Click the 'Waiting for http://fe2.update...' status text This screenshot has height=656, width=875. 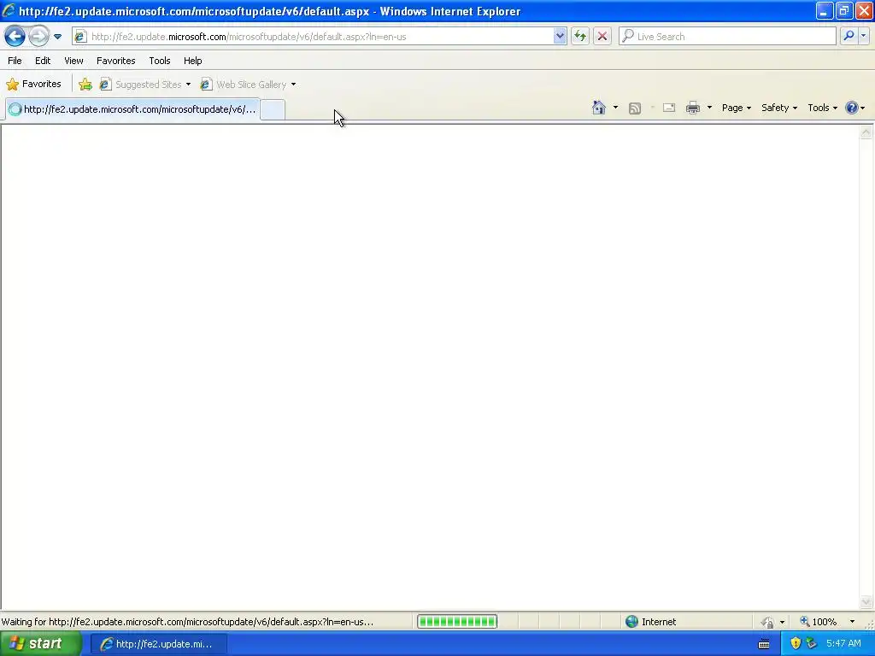(187, 622)
